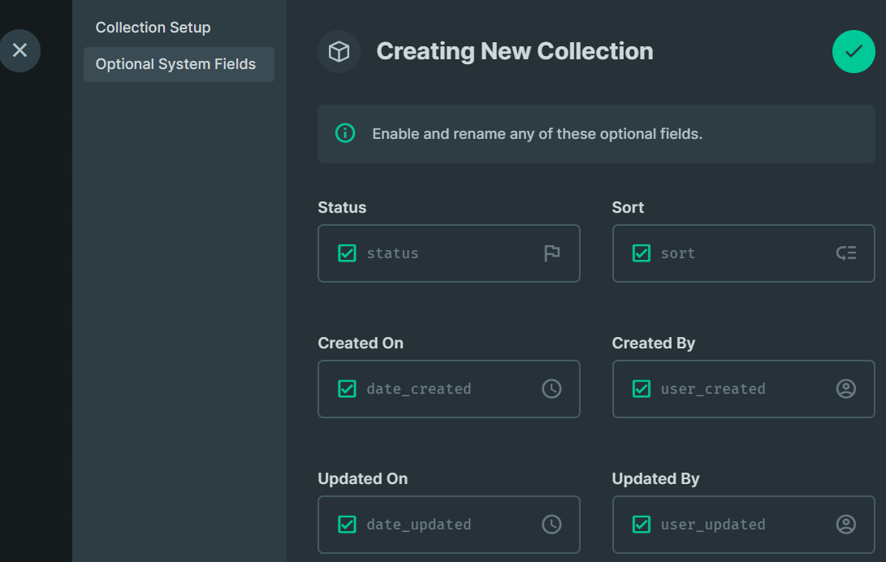Click the user icon for user_created
The width and height of the screenshot is (886, 562).
846,389
